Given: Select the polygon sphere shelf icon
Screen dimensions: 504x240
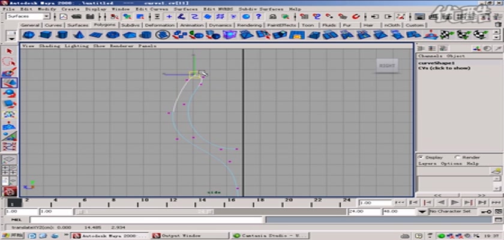Looking at the screenshot, I should coord(27,35).
